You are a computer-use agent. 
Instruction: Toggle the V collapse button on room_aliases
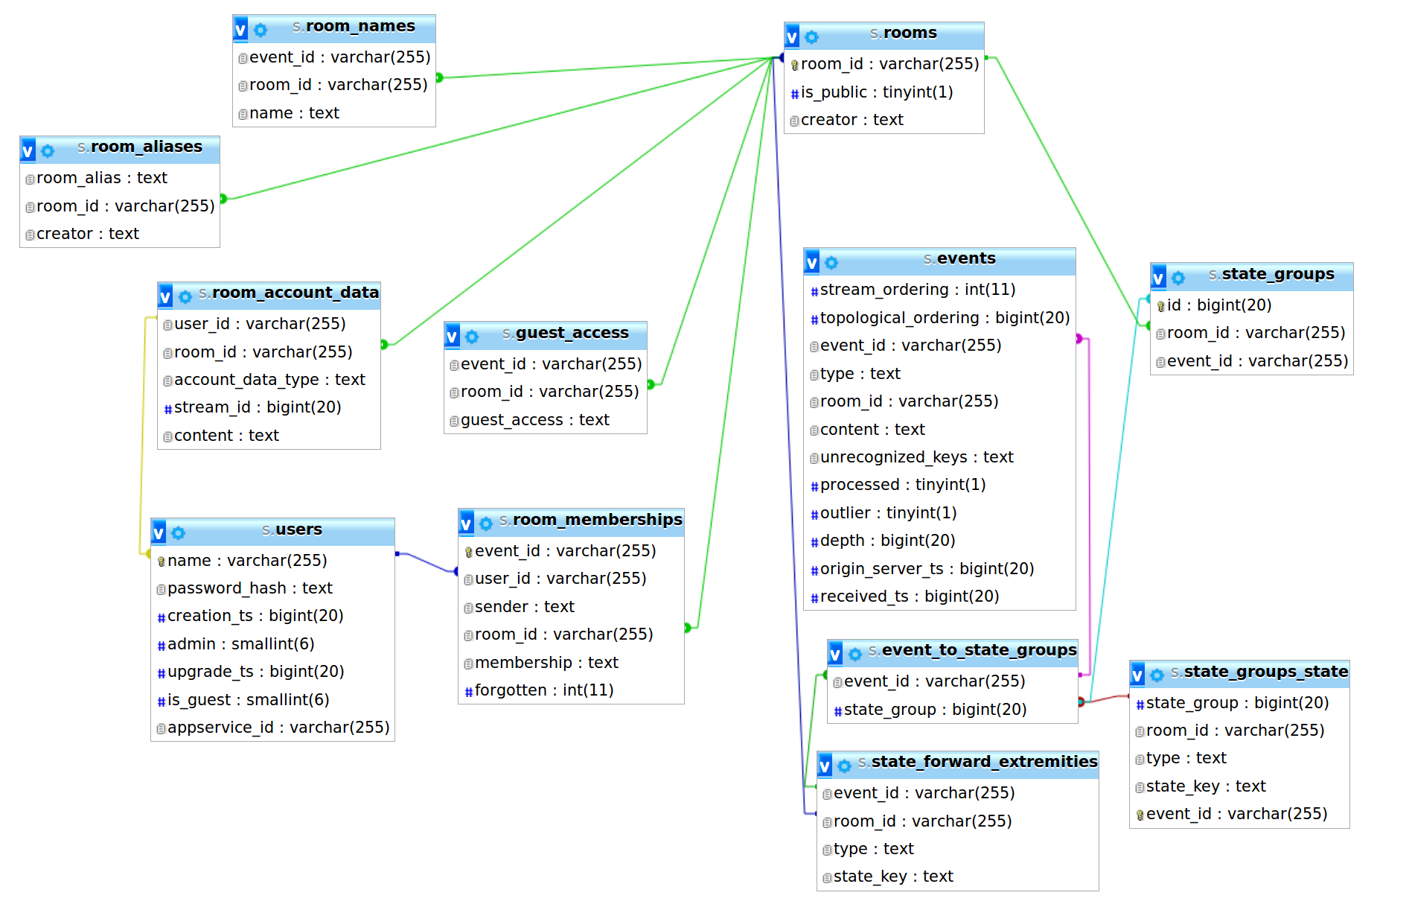click(x=28, y=150)
